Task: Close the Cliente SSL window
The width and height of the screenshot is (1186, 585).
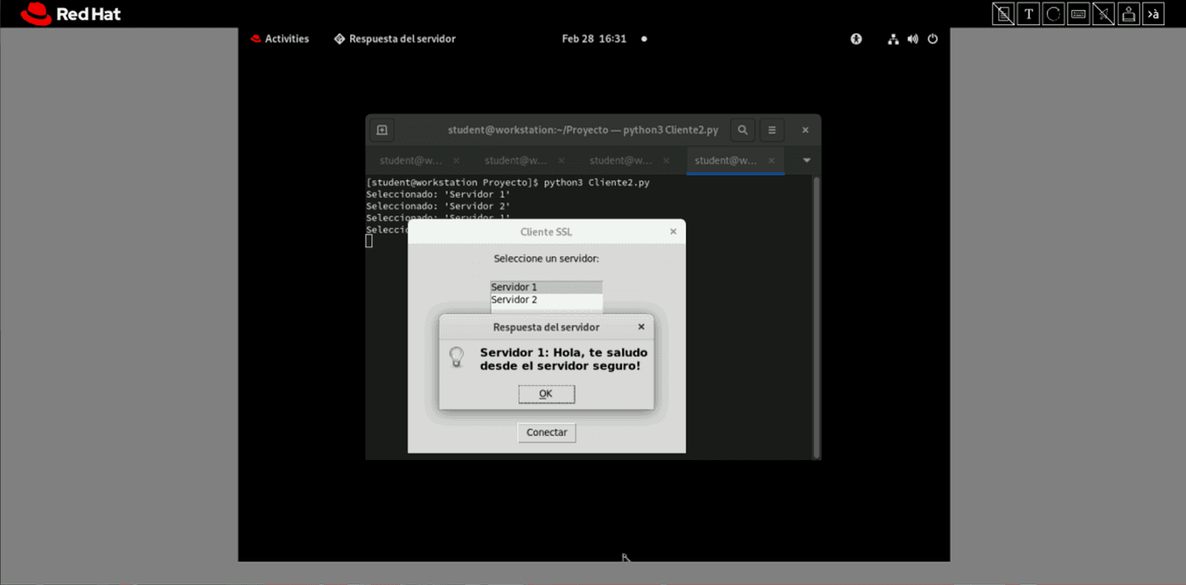Action: point(673,231)
